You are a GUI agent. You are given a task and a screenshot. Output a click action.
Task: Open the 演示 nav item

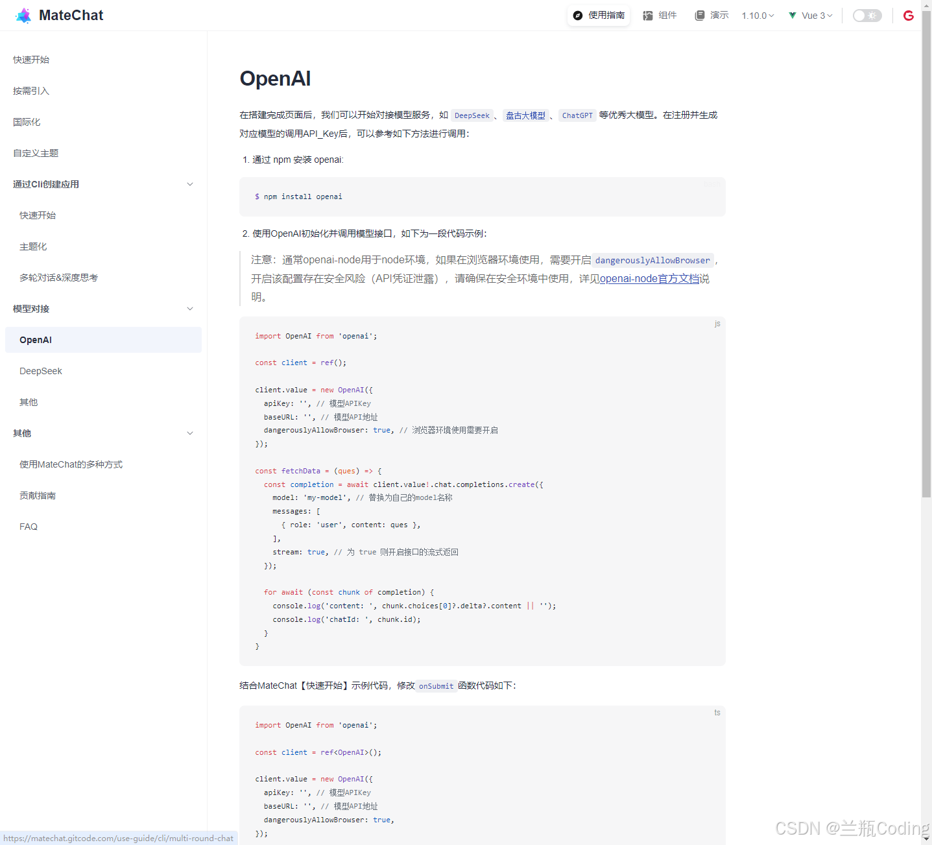[712, 16]
